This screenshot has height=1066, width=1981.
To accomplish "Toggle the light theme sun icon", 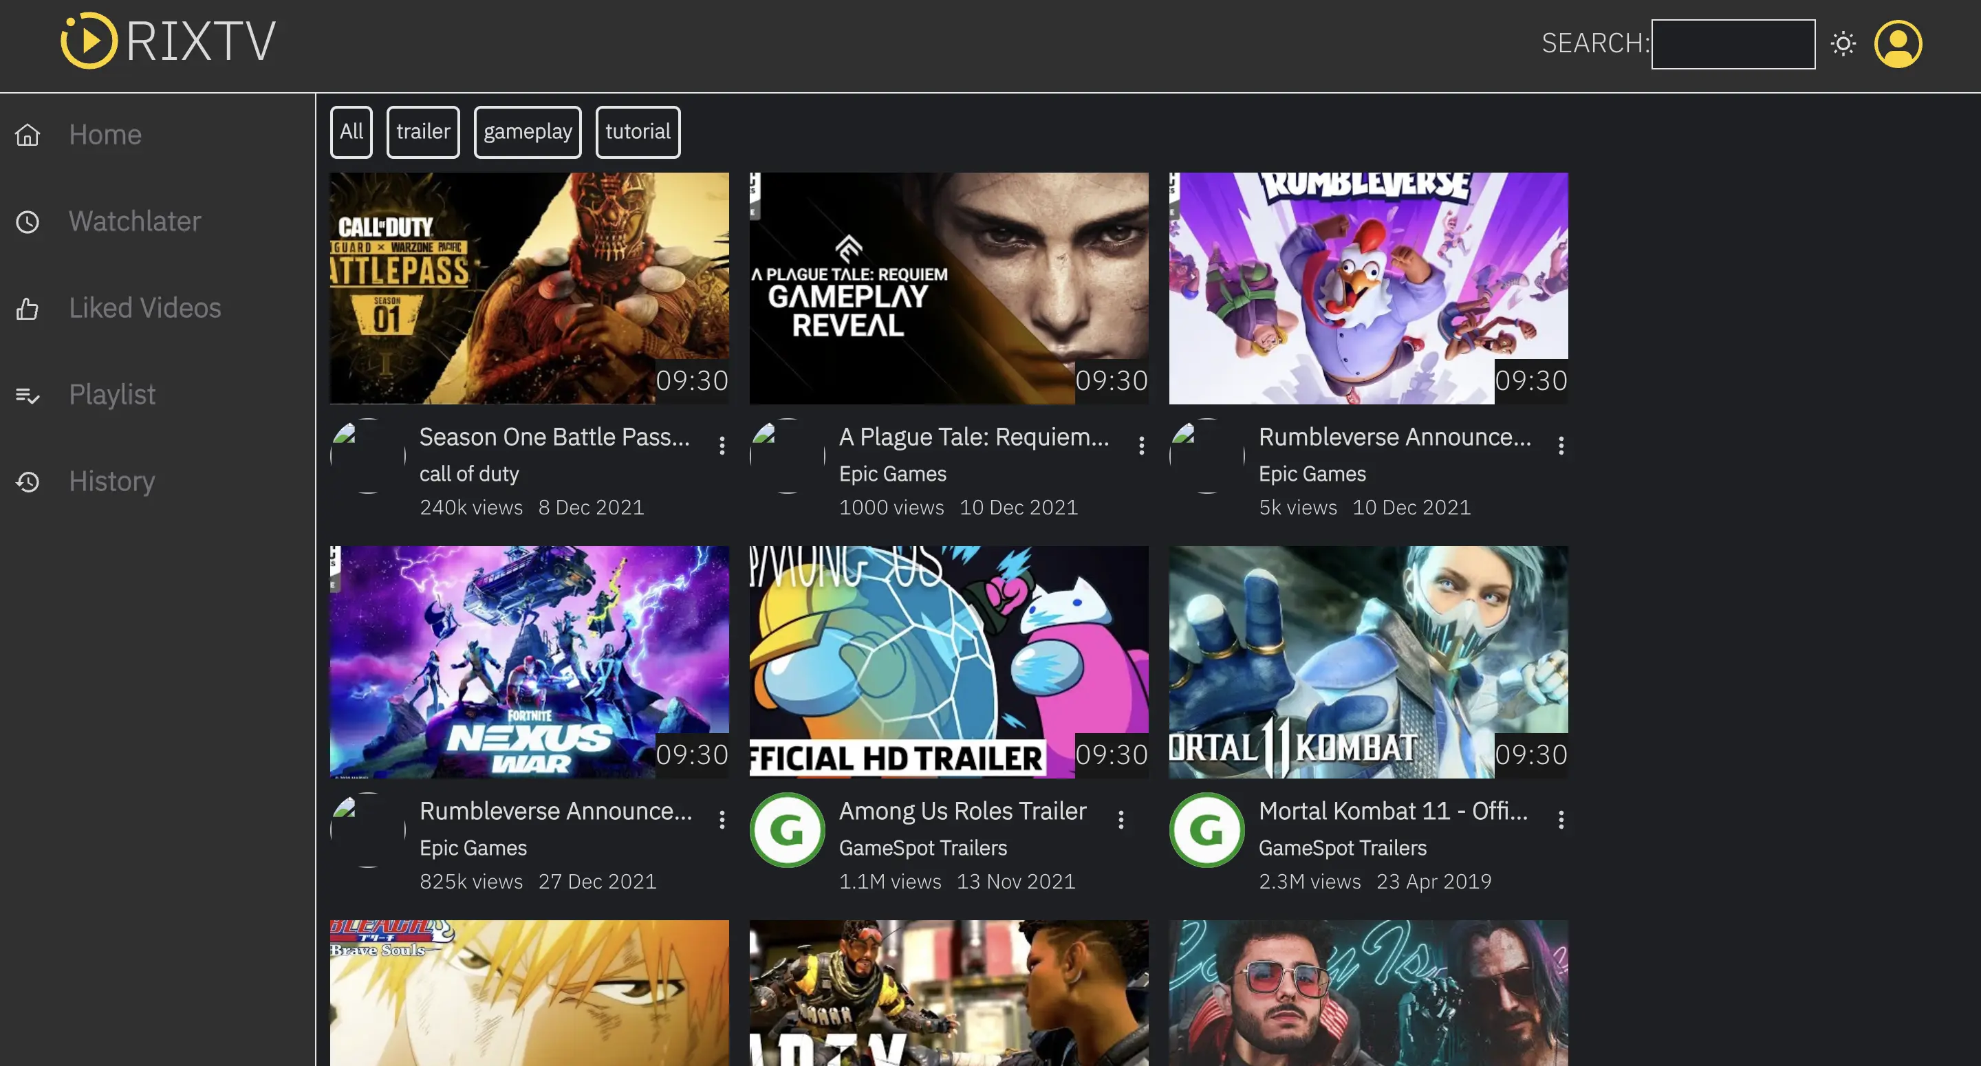I will point(1843,44).
